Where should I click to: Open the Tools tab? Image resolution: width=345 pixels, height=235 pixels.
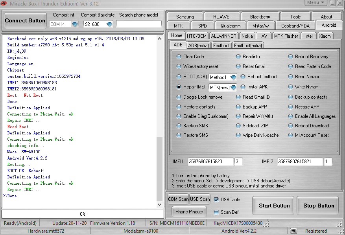[x=295, y=17]
